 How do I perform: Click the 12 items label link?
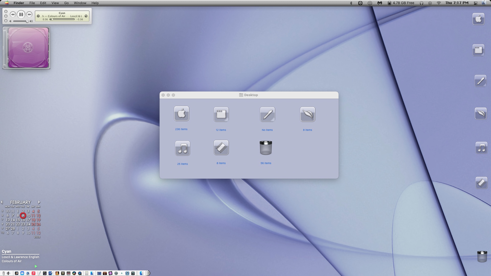[x=221, y=130]
